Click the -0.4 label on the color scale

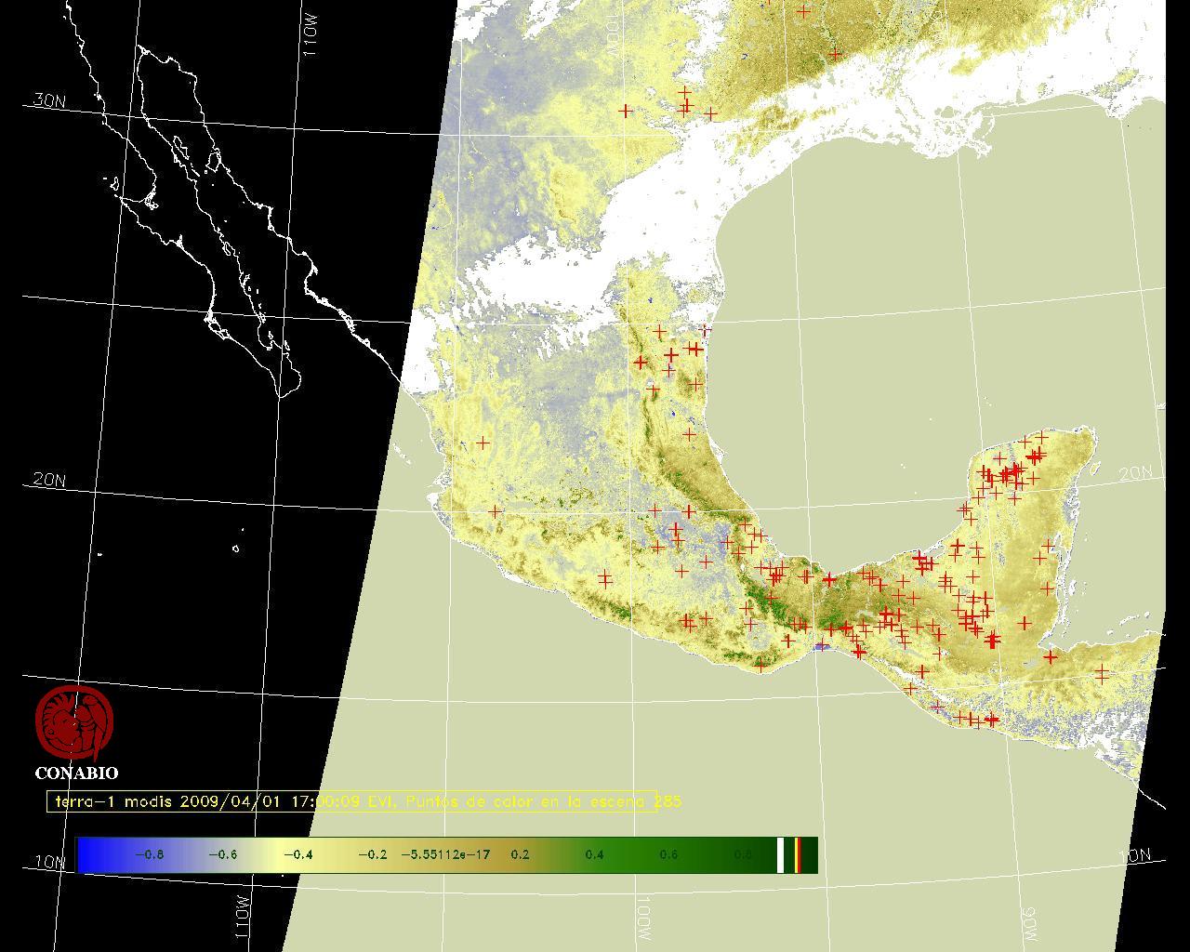pos(297,854)
